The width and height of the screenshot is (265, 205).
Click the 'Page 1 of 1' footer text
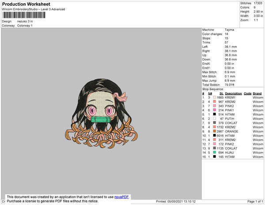click(x=255, y=201)
